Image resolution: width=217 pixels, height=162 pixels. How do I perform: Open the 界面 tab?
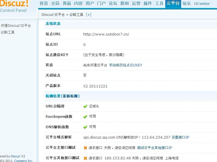(x=67, y=3)
